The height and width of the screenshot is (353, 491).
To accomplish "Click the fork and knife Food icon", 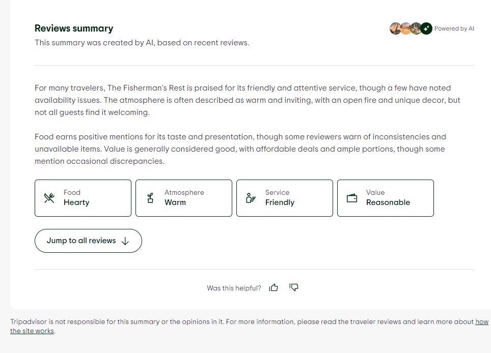I will (49, 198).
